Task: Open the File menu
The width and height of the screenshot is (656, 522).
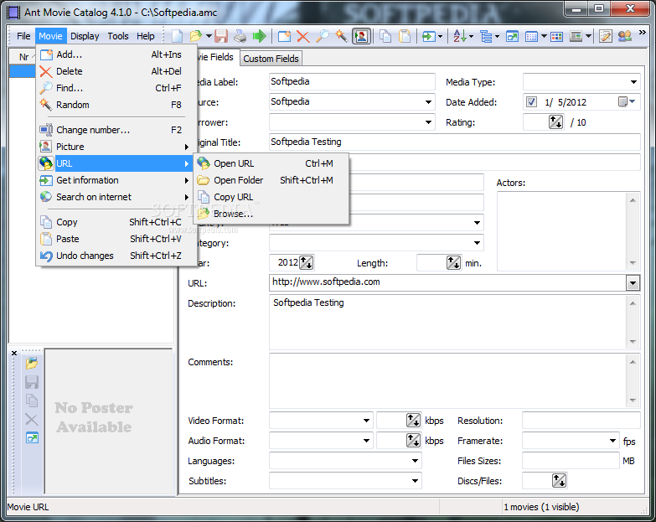Action: coord(23,36)
